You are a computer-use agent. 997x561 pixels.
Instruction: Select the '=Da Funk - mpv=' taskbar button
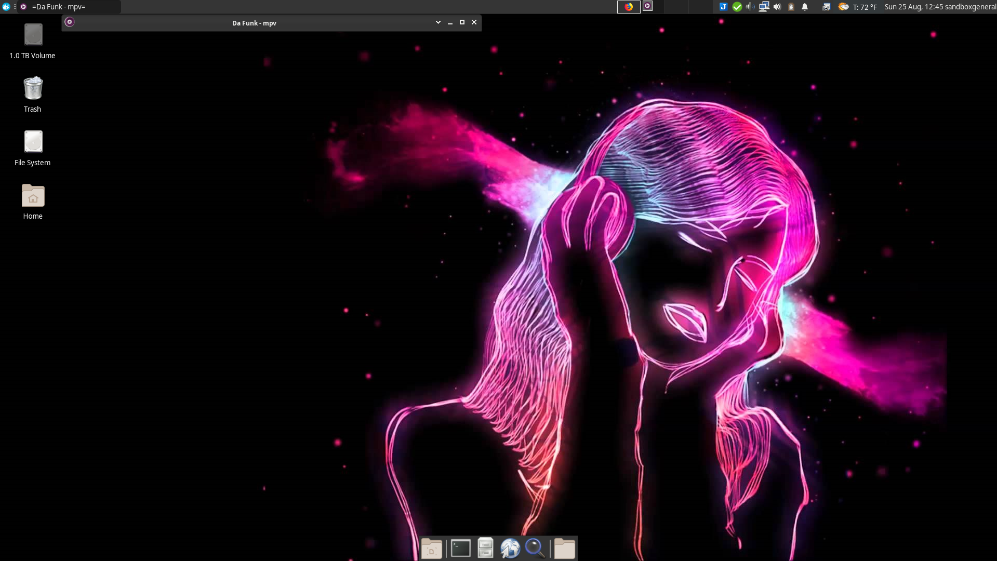point(69,7)
